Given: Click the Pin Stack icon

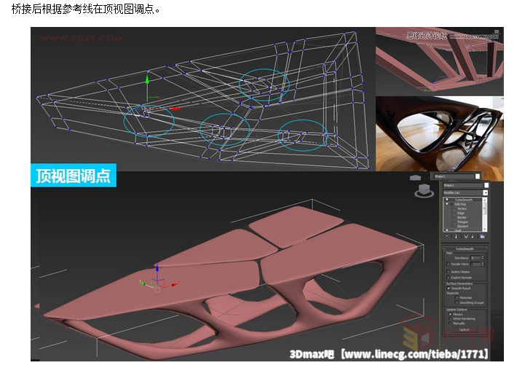Looking at the screenshot, I should (x=446, y=236).
